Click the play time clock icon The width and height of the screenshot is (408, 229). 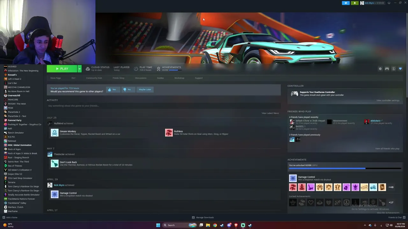(136, 69)
